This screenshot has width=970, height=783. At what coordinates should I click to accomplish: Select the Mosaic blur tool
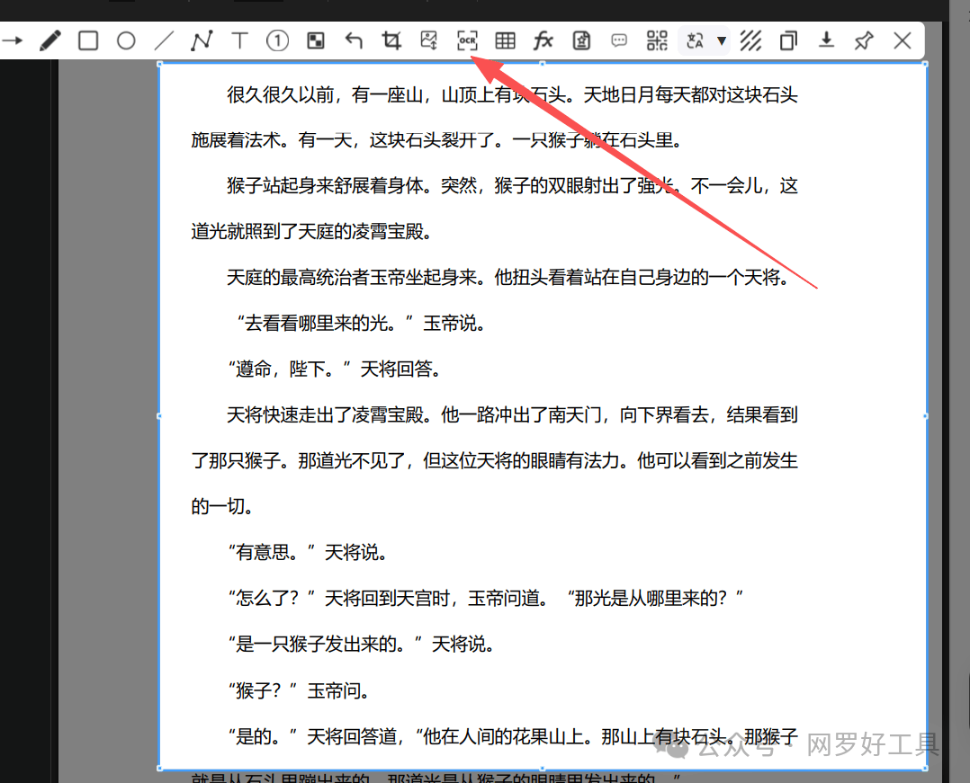316,40
